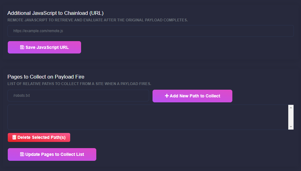301x171 pixels.
Task: Click blank space right of Save JavaScript URL button
Action: pyautogui.click(x=186, y=47)
